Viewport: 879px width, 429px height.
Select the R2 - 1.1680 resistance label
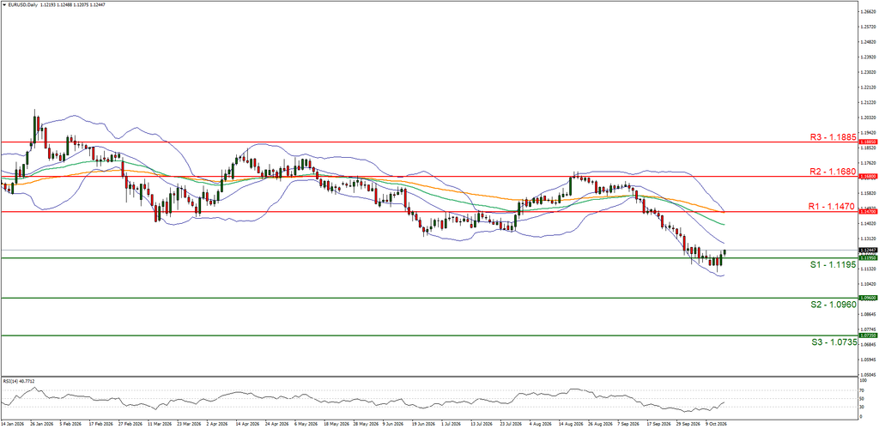[833, 171]
